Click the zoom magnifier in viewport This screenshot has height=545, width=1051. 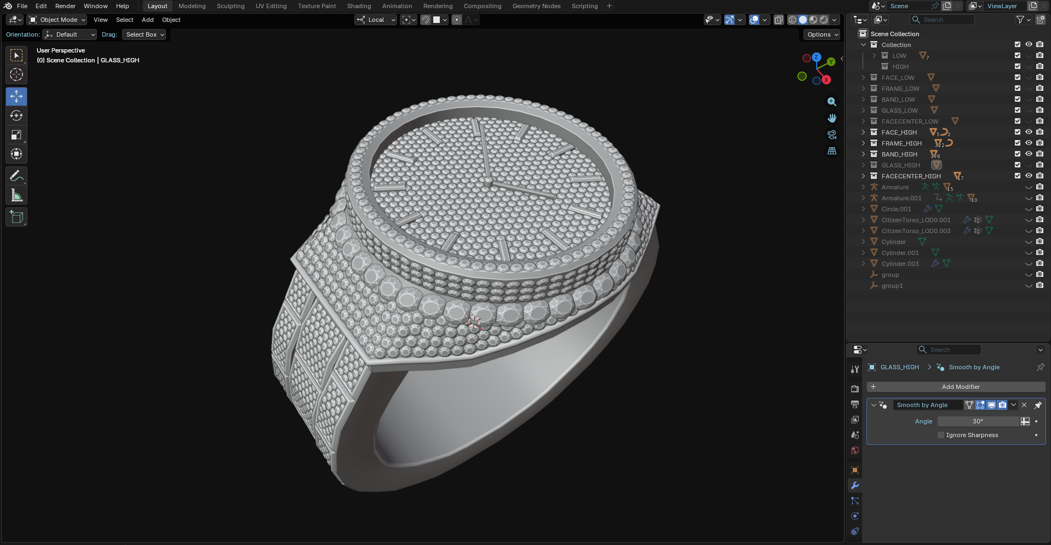pyautogui.click(x=831, y=102)
